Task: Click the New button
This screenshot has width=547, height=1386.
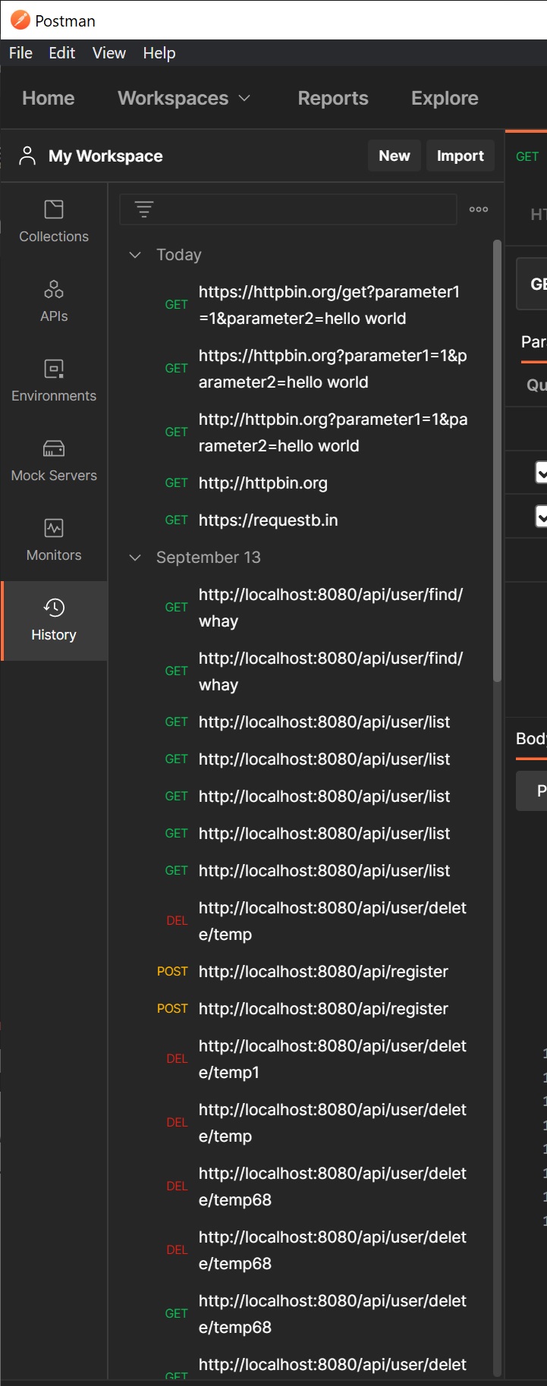Action: click(394, 156)
